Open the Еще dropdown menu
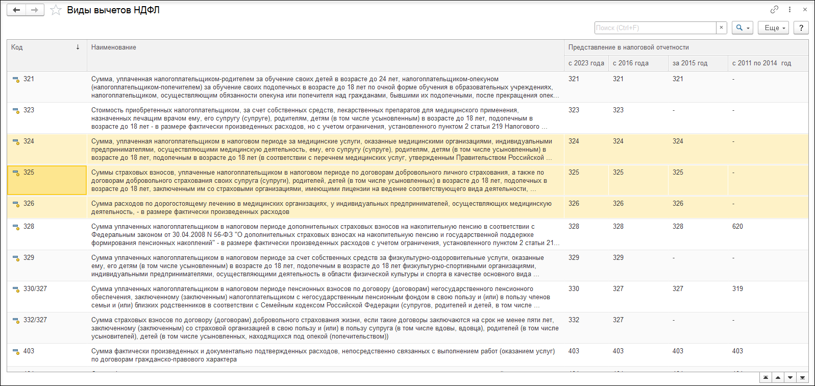This screenshot has height=386, width=815. pyautogui.click(x=774, y=28)
